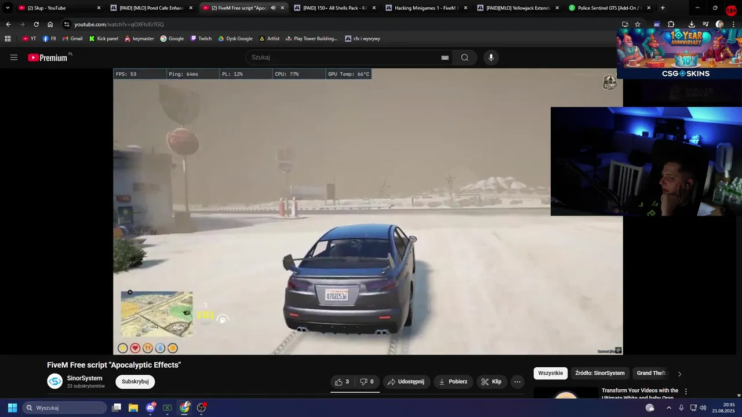Like the video with thumbs up

tap(342, 382)
